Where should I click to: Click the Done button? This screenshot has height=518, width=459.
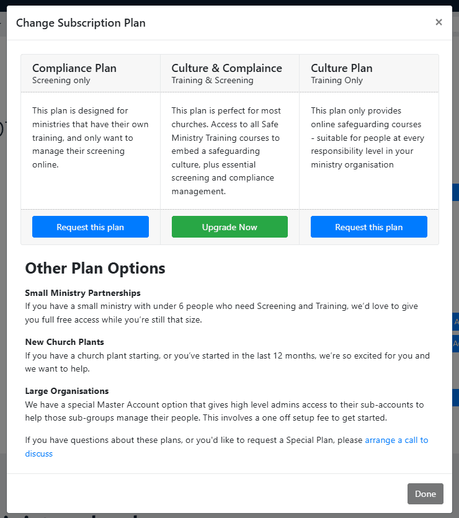(x=425, y=494)
